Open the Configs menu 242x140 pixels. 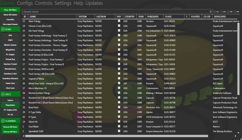[25, 3]
